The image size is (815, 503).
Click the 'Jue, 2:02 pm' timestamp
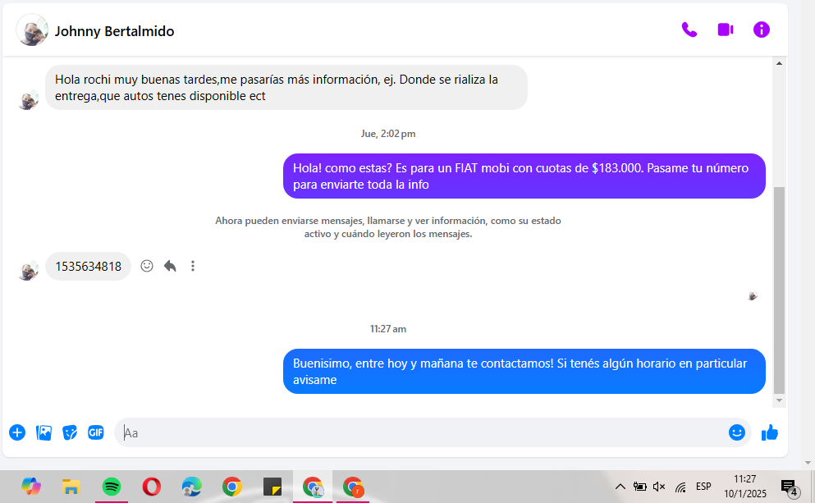tap(388, 134)
